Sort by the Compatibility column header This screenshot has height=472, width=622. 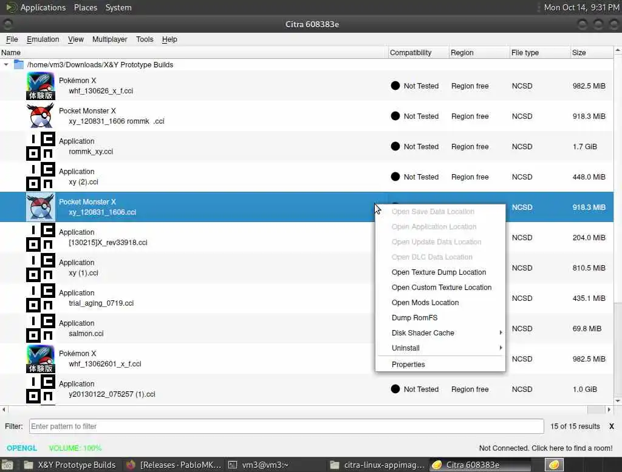click(419, 52)
